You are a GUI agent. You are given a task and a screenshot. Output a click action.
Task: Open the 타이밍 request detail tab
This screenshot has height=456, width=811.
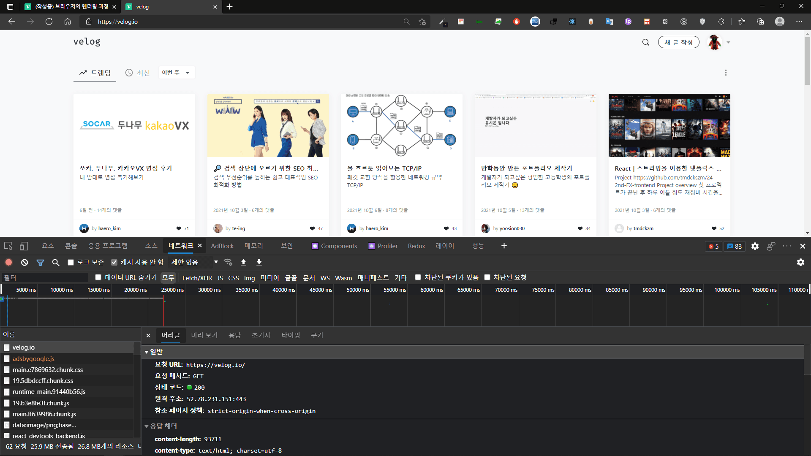tap(291, 335)
